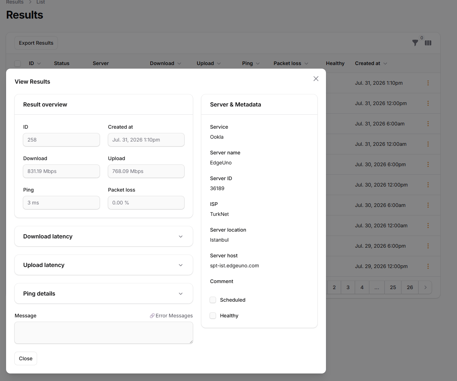
Task: Open row actions for Jul. 31, 2026 6:00am
Action: coord(428,124)
